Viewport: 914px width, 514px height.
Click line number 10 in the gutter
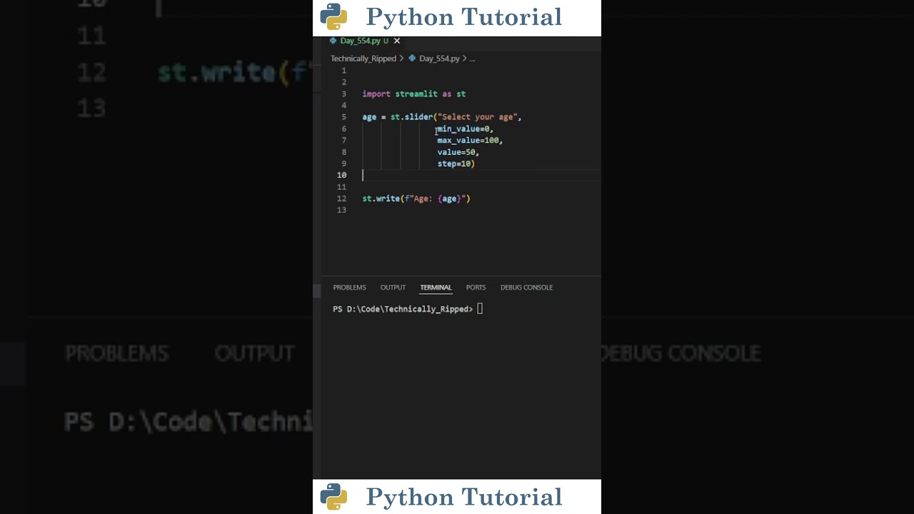point(341,175)
